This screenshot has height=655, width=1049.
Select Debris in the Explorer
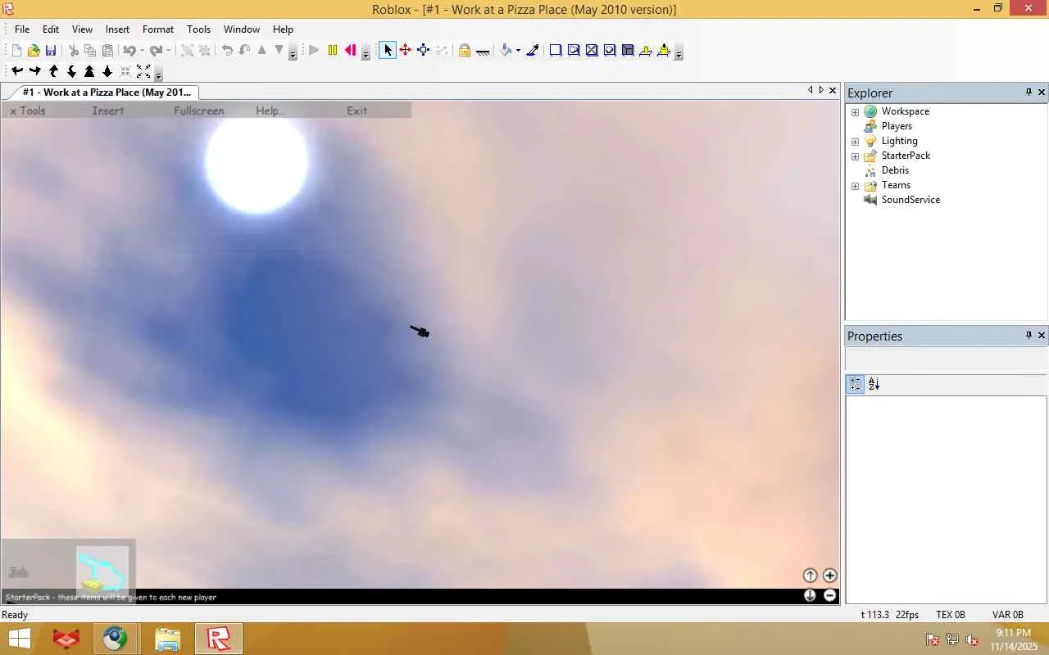[895, 170]
